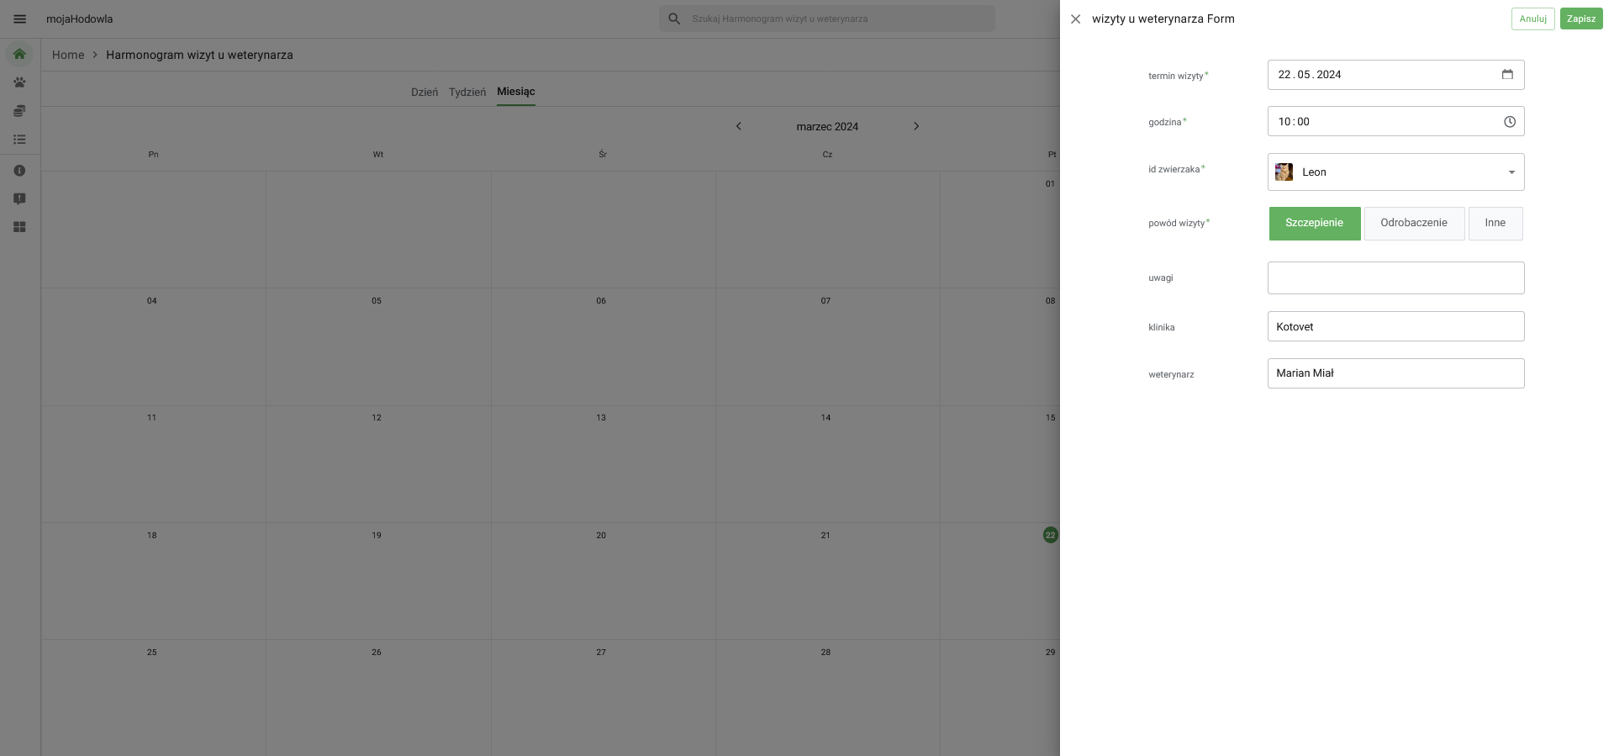Viewport: 1614px width, 756px height.
Task: Open the info circle sidebar icon
Action: click(x=19, y=171)
